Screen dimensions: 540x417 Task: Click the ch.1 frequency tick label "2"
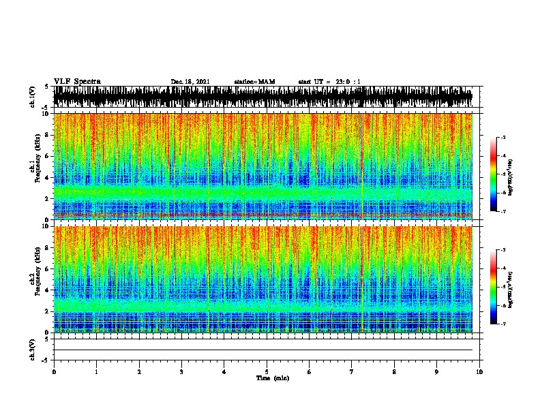tap(47, 199)
